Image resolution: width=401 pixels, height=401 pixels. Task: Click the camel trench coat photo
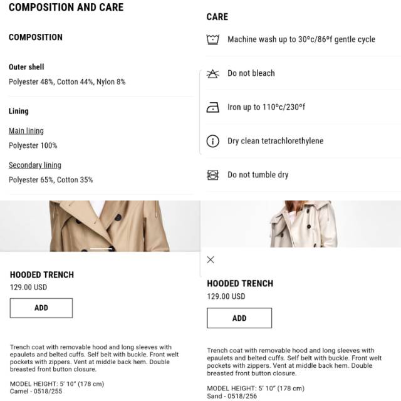point(100,226)
